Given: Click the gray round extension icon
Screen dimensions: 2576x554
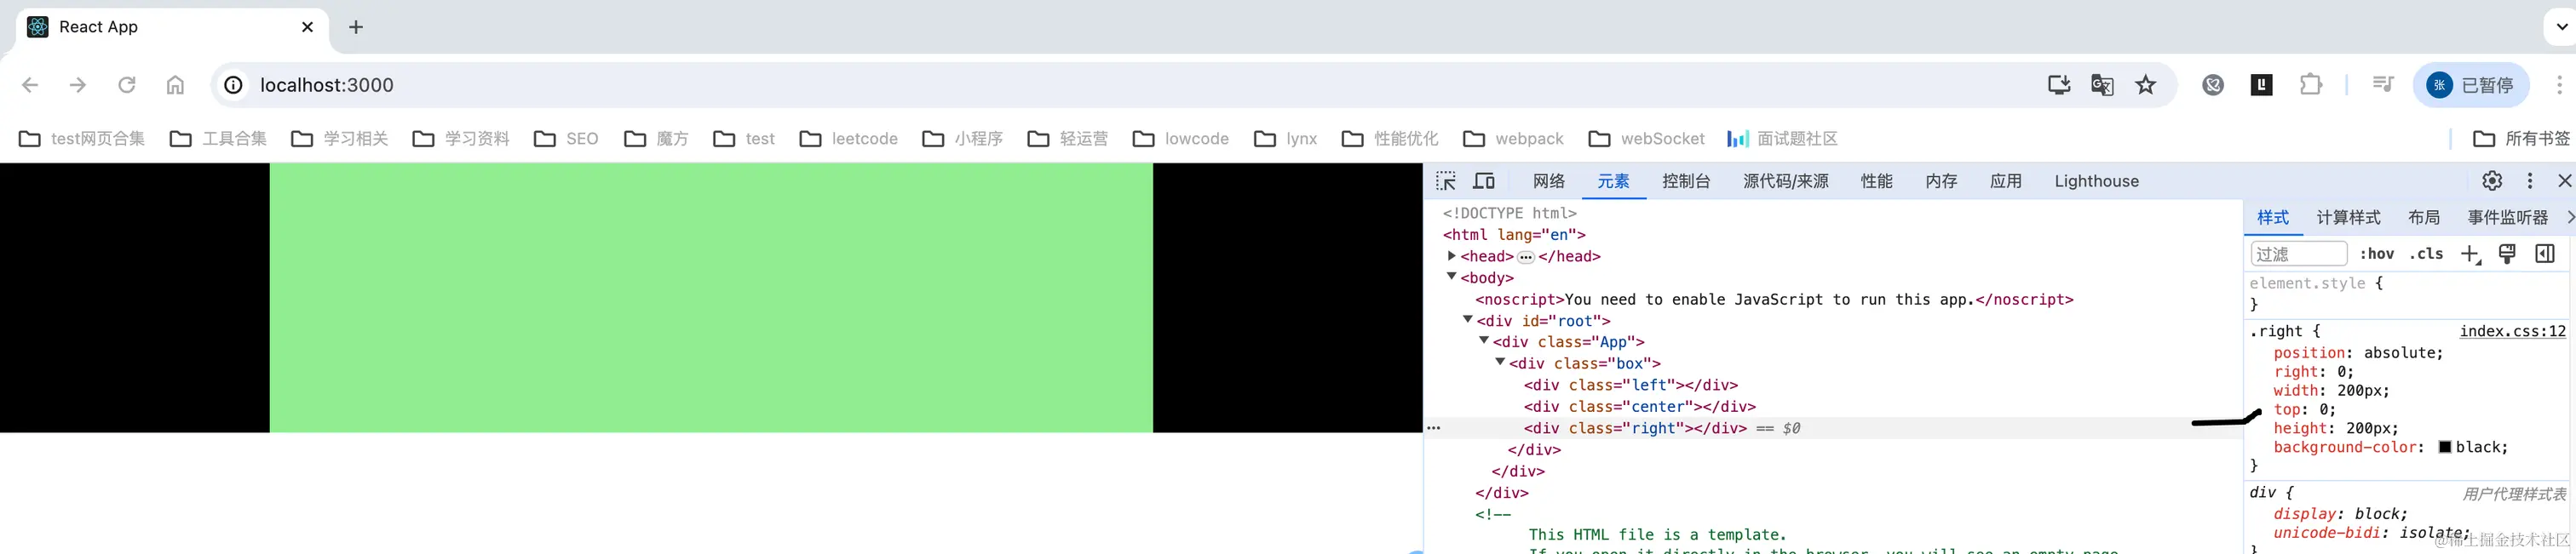Looking at the screenshot, I should [2213, 85].
